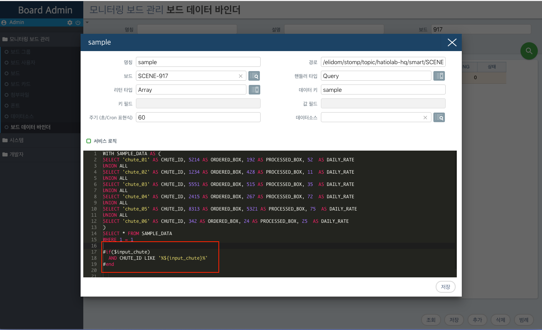This screenshot has width=542, height=330.
Task: Click the 상태 column header in the grid
Action: click(492, 67)
